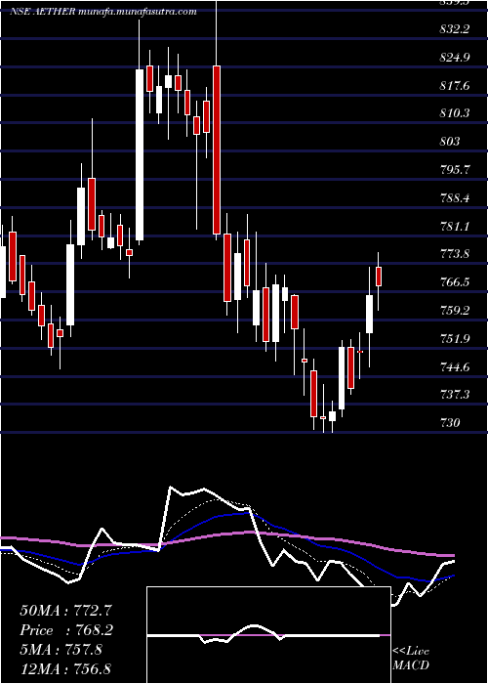
Task: Select the 832.2 price axis label
Action: click(x=455, y=29)
